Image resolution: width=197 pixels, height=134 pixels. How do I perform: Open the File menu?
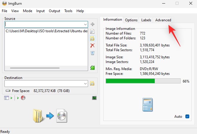click(4, 11)
